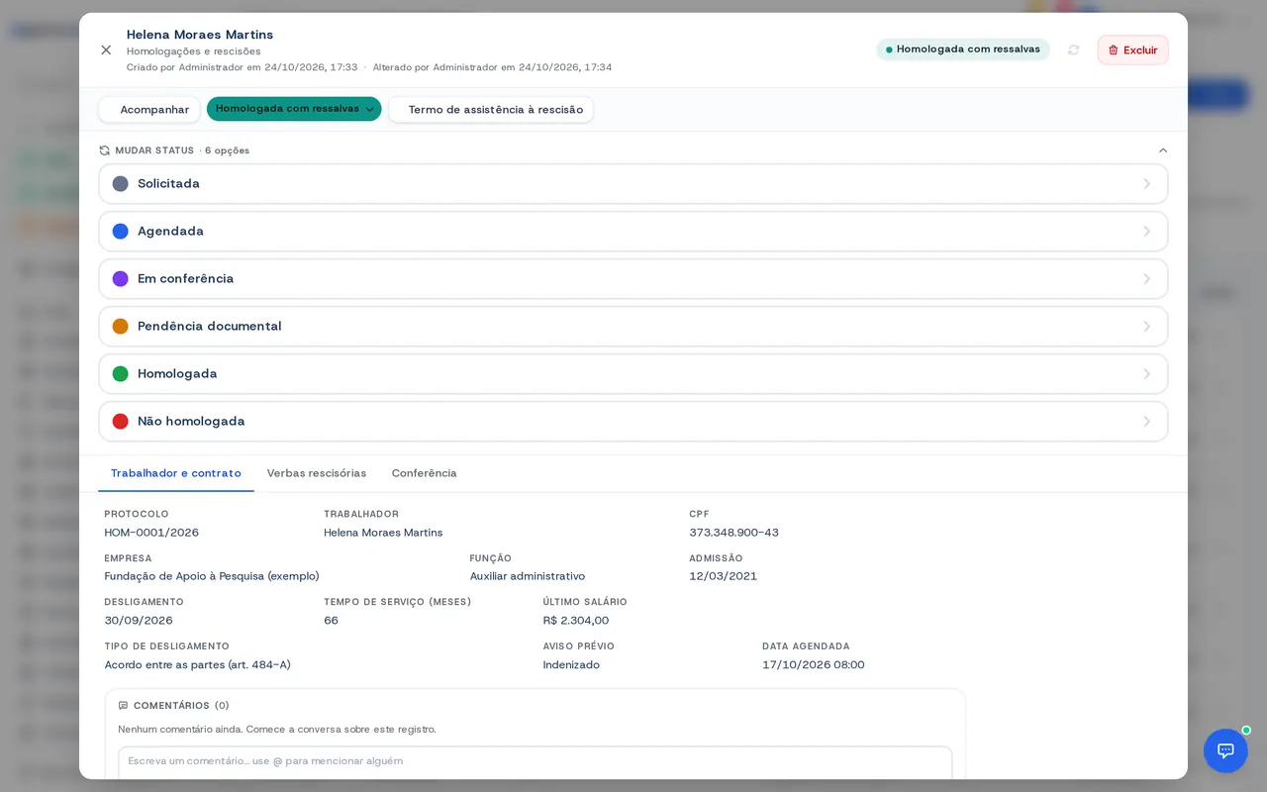
Task: Click the CPF value 373.348.900-43
Action: [734, 533]
